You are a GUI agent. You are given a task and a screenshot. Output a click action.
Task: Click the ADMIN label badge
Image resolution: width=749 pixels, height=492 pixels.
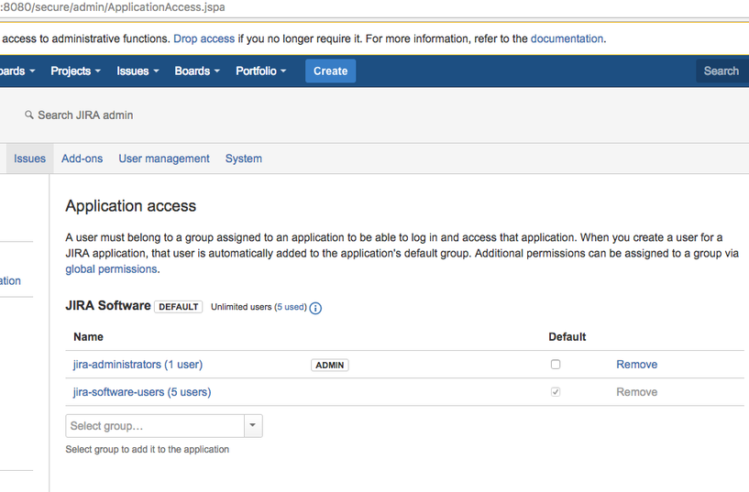tap(330, 365)
